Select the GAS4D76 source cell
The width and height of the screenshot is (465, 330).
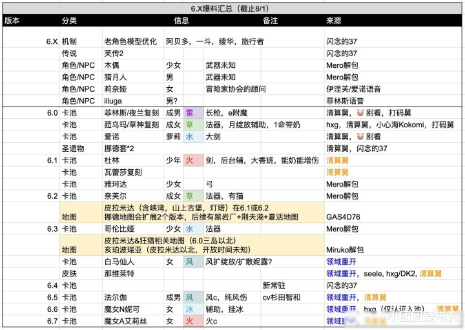pos(344,218)
